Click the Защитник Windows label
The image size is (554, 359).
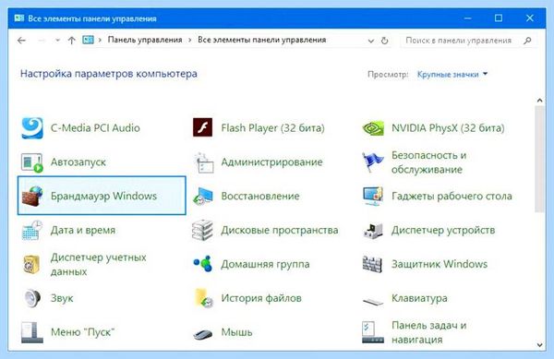coord(440,264)
